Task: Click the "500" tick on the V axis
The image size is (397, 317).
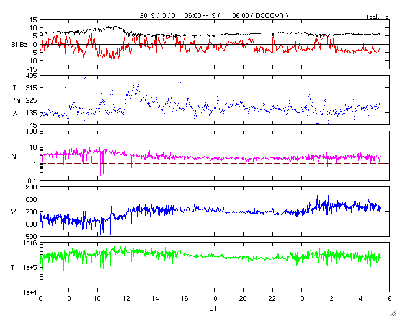Action: point(32,237)
